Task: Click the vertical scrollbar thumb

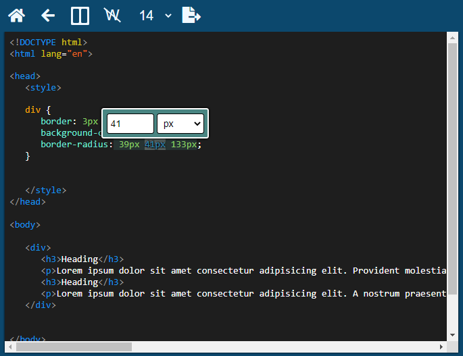Action: coord(452,169)
